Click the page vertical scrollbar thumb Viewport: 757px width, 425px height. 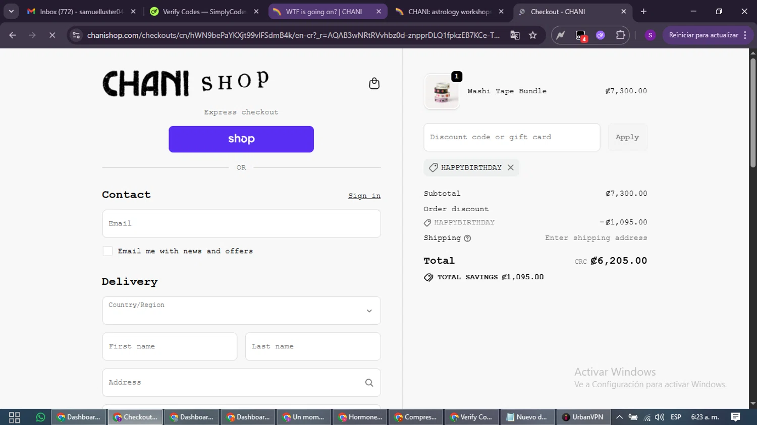coord(753,113)
